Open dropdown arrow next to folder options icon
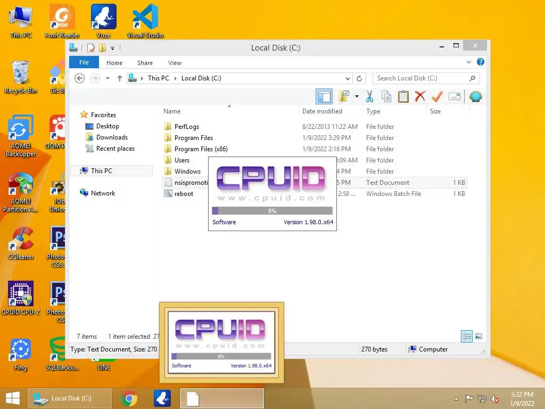545x409 pixels. (357, 96)
